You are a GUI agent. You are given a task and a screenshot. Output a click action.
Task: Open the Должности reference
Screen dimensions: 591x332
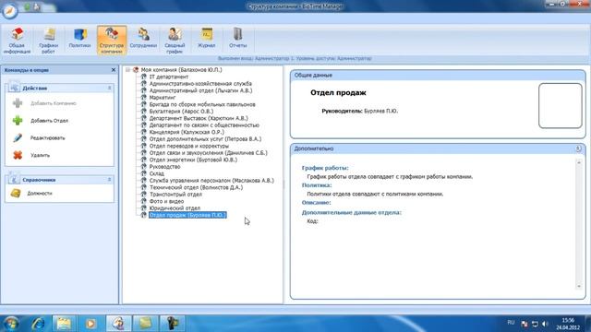coord(39,193)
